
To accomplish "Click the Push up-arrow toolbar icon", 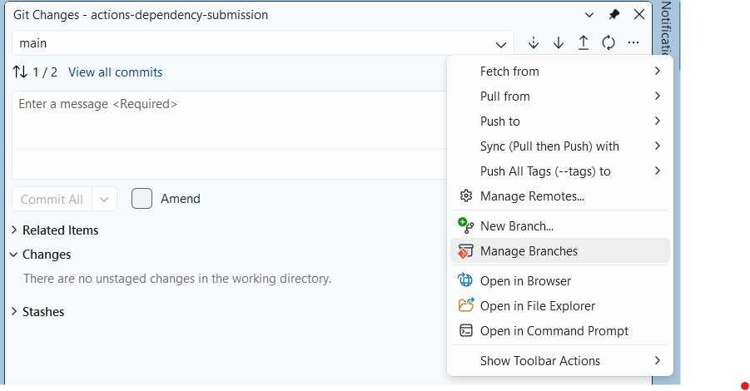I will click(584, 43).
